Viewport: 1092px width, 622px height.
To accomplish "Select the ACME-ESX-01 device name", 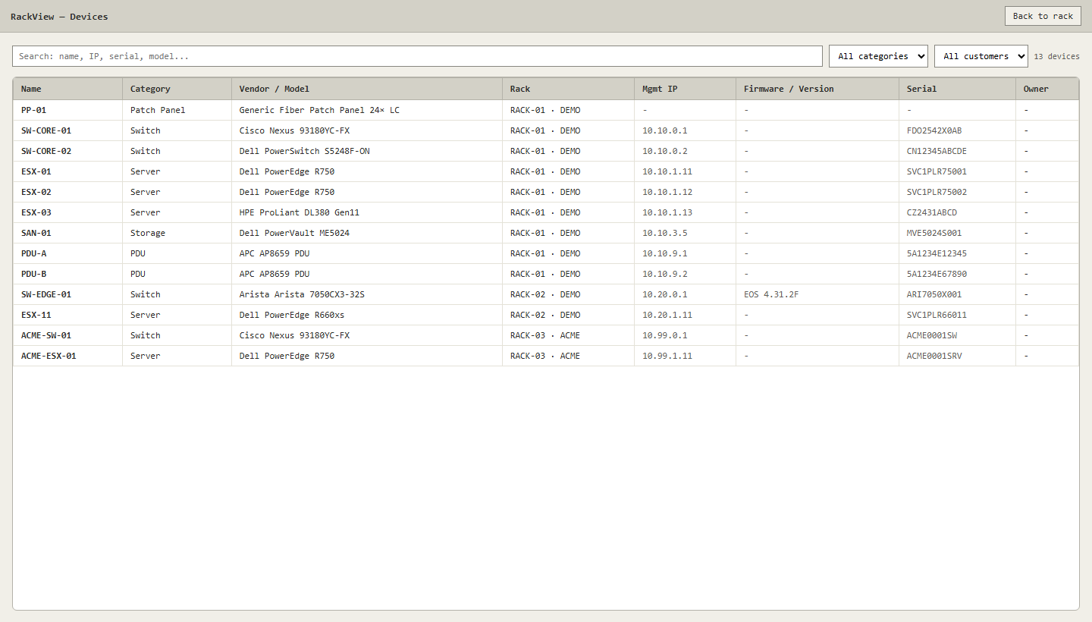I will 49,356.
